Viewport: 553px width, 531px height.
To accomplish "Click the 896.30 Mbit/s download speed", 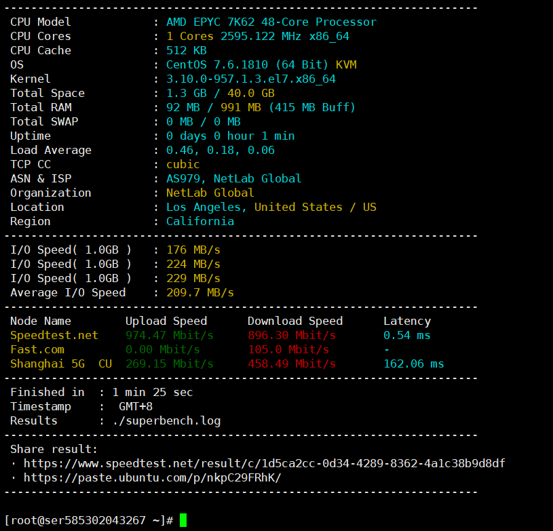I will (x=291, y=335).
